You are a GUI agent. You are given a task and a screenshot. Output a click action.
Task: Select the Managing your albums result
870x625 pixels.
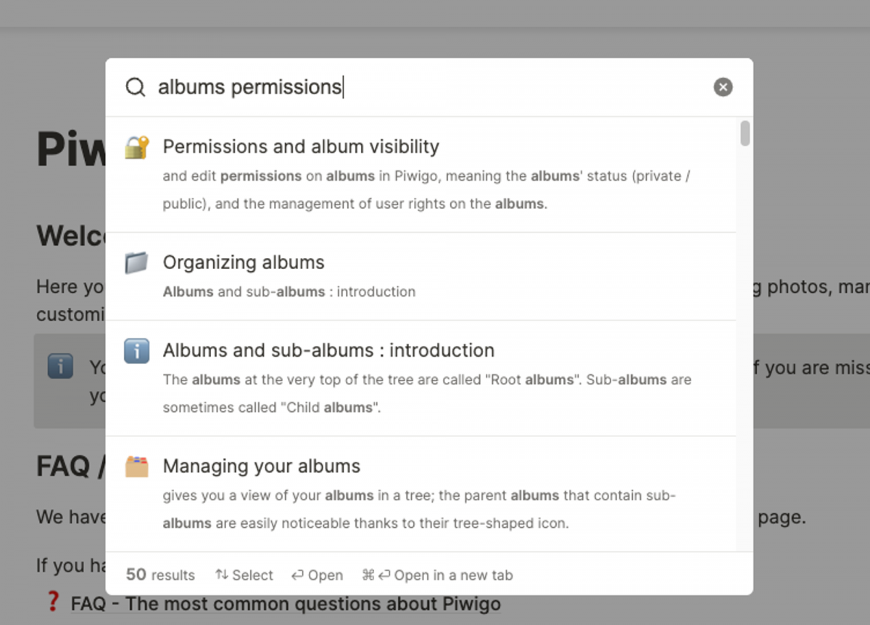tap(262, 466)
